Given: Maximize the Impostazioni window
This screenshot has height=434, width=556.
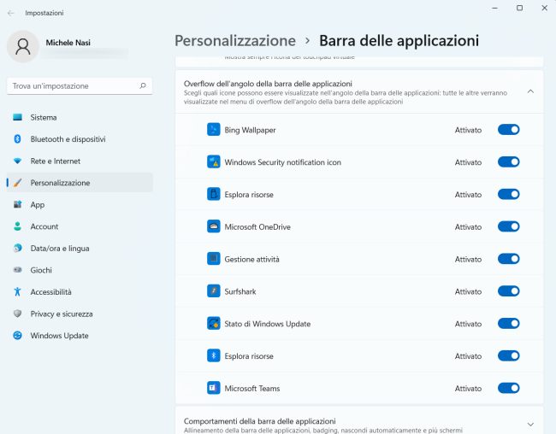Looking at the screenshot, I should pos(519,8).
